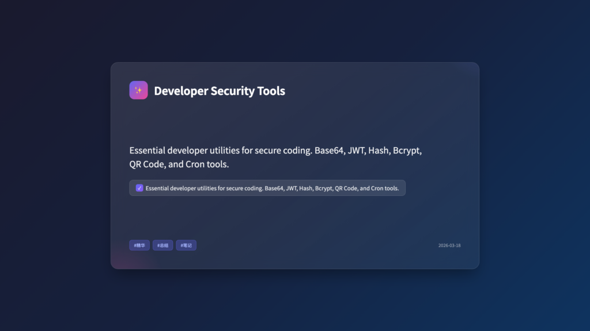
Task: Click the sparkle app icon beside the title
Action: point(138,90)
